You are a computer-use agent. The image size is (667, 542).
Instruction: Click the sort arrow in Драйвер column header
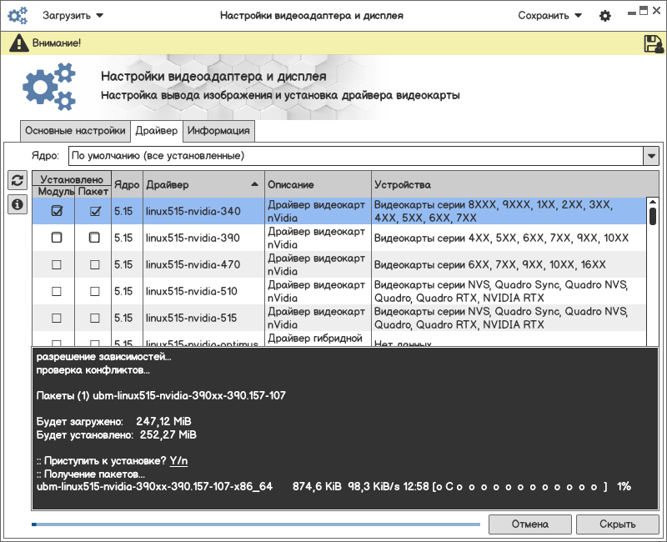254,184
